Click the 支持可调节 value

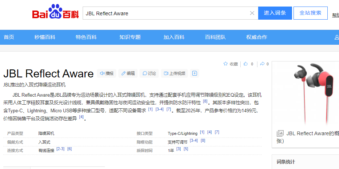pos(178,142)
